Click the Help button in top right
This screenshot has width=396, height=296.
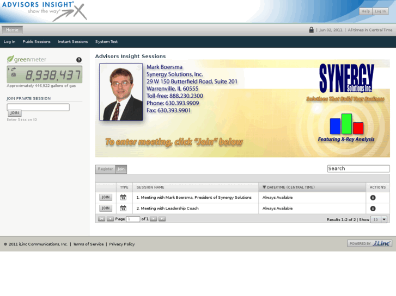click(x=365, y=11)
